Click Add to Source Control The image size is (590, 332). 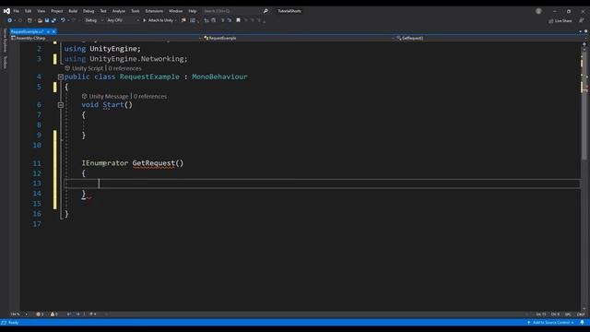(x=551, y=323)
